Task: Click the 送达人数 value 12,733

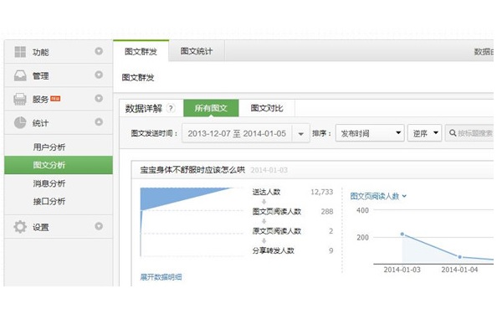Action: [322, 192]
